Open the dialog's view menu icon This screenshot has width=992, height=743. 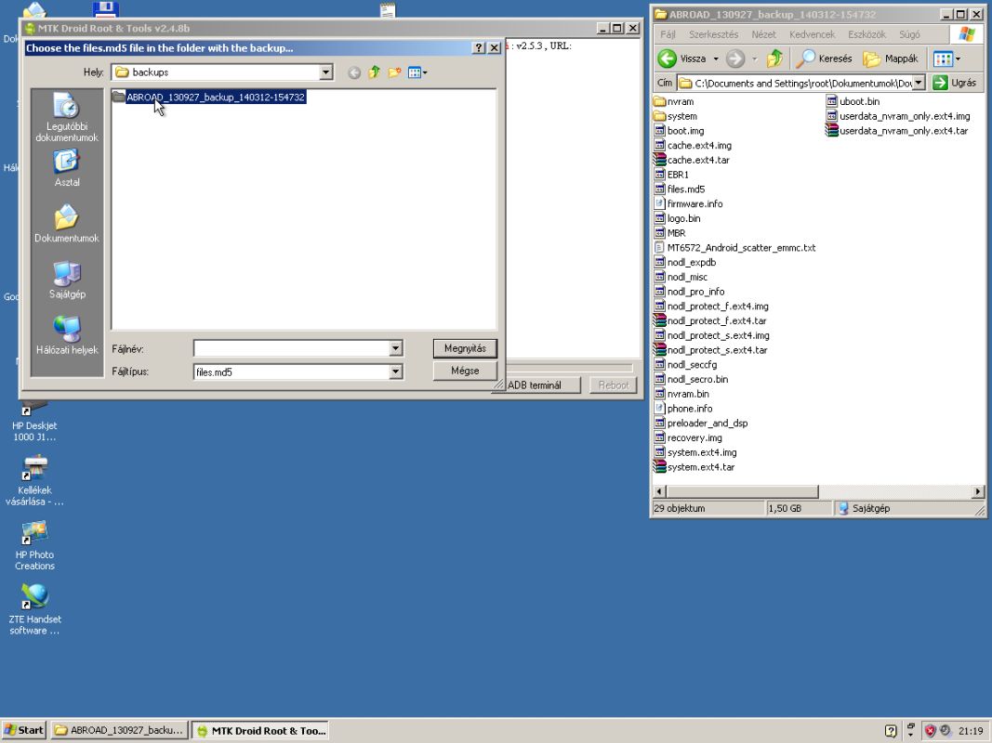coord(417,72)
